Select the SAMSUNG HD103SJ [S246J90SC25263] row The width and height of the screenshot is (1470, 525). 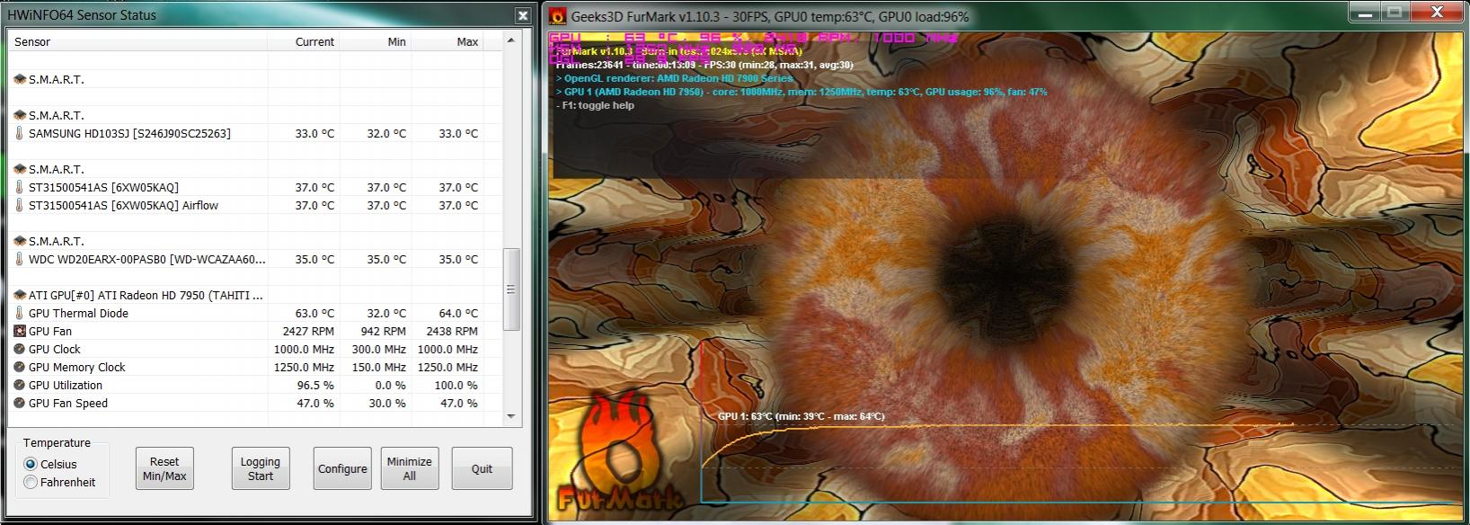click(x=256, y=133)
